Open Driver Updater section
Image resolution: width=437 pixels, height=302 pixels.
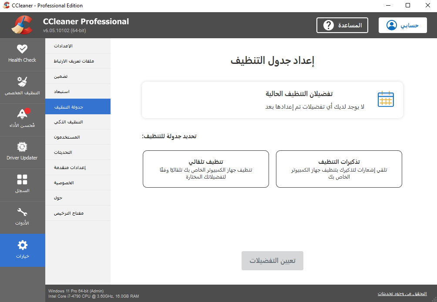(x=22, y=152)
